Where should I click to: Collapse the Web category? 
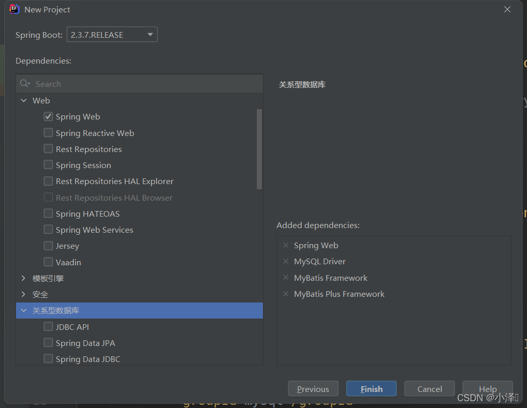click(x=24, y=100)
